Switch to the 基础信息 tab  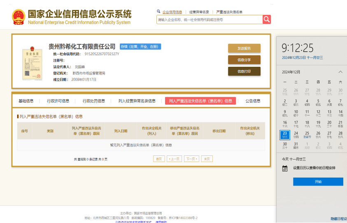26,101
